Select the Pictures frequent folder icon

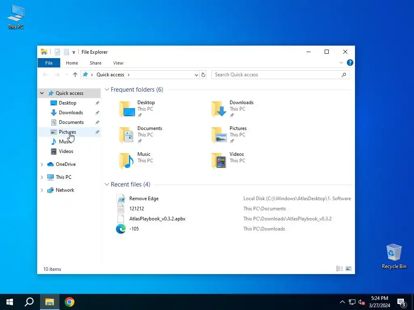pyautogui.click(x=219, y=135)
